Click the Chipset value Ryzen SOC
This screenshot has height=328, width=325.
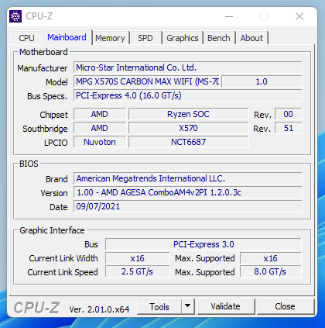coord(189,114)
